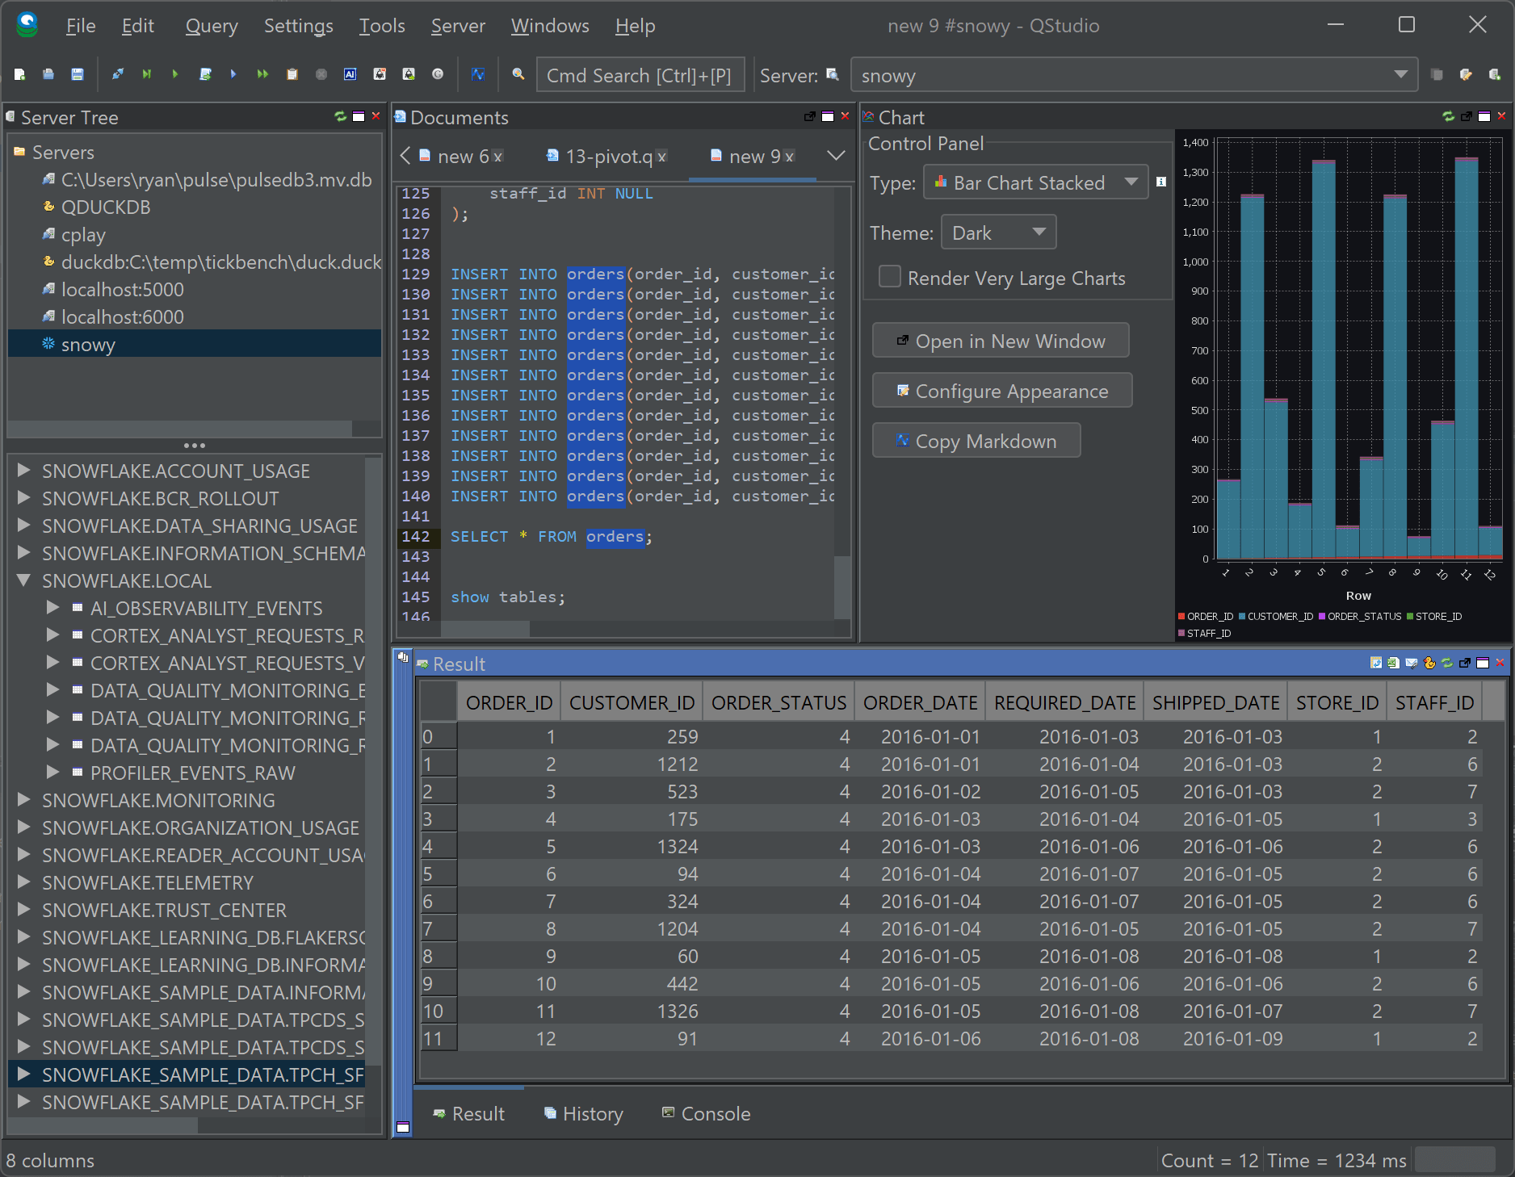Click the new file toolbar icon
Image resolution: width=1515 pixels, height=1177 pixels.
tap(19, 74)
